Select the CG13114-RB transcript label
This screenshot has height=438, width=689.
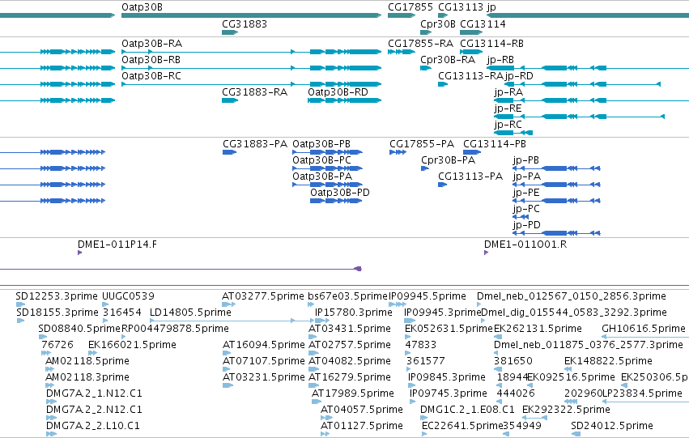491,44
